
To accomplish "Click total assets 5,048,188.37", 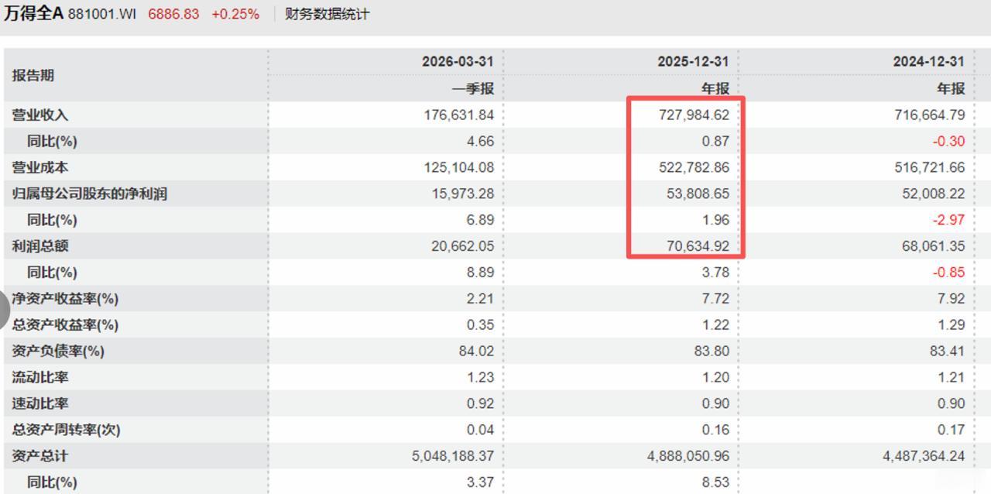I will (453, 457).
